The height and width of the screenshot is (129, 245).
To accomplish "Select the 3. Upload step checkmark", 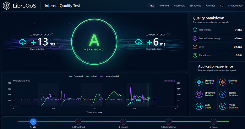I will [x=123, y=121].
